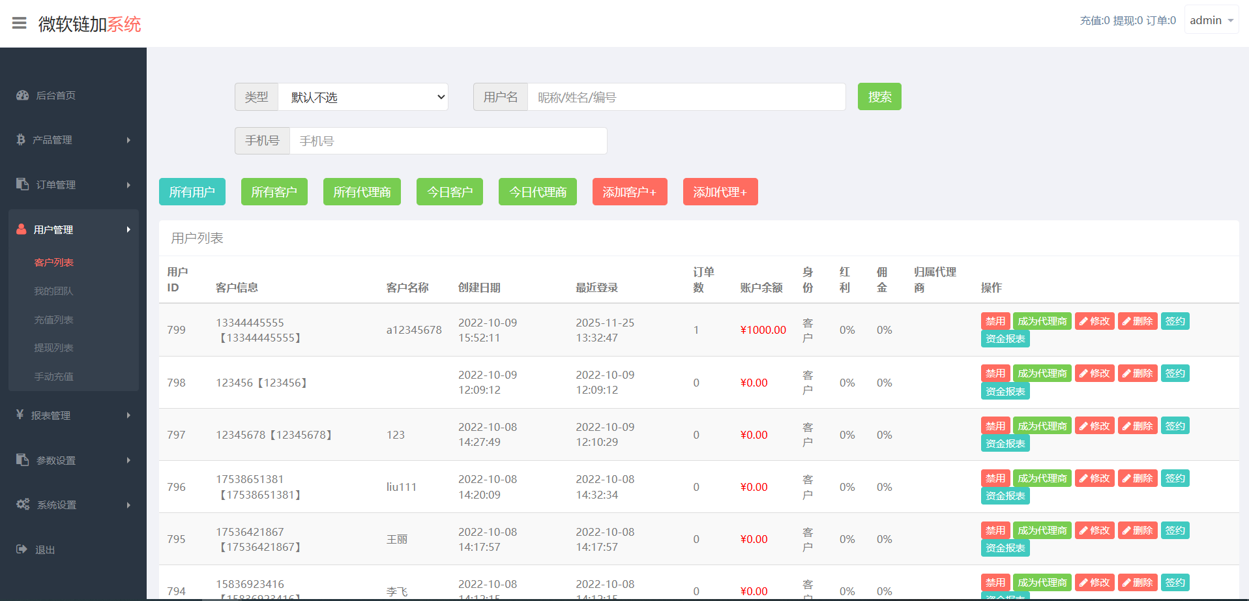Click the 添加客户+ button
The image size is (1249, 601).
(629, 192)
